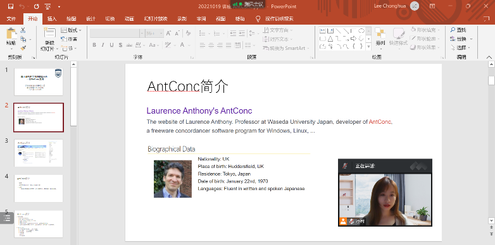495x245 pixels.
Task: Click the bulleted list icon
Action: coord(203,33)
